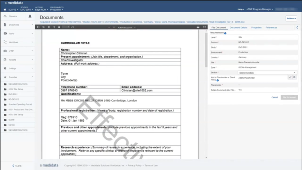Click the Placeholder or Direct Filing info icon
302x170 pixels.
tap(217, 80)
